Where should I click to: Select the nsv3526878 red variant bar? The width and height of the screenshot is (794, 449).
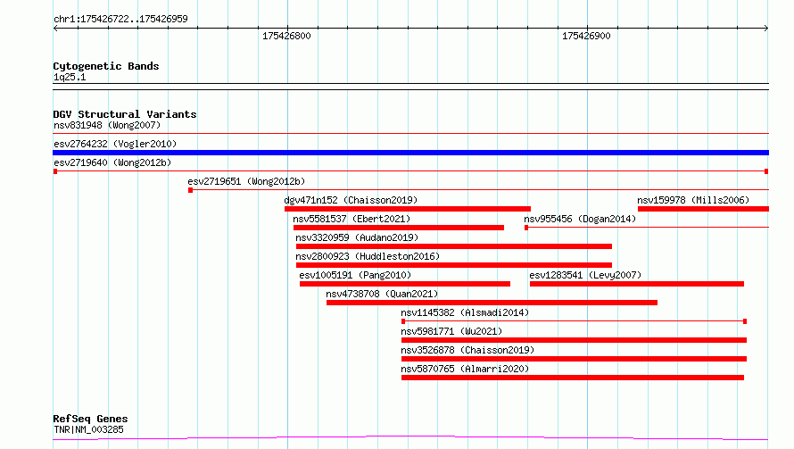[574, 359]
